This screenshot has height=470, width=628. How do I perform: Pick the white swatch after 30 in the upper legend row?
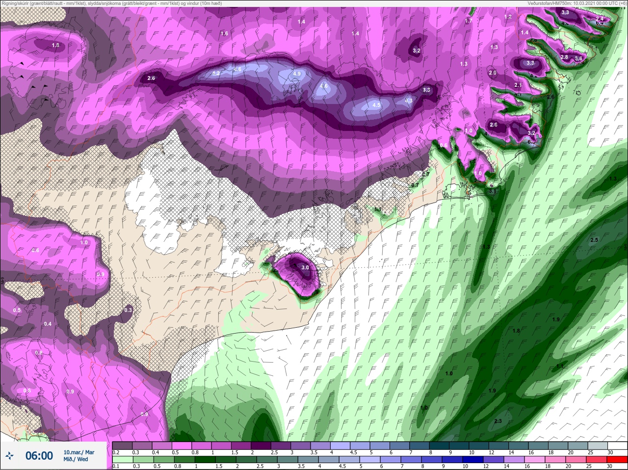coord(618,445)
